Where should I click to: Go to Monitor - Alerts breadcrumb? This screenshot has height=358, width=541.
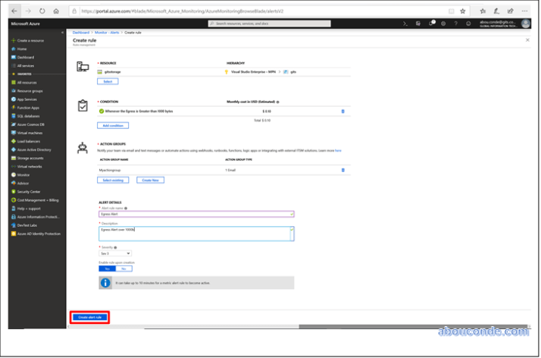tap(106, 33)
